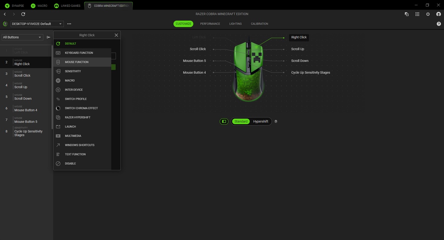Screen dimensions: 444x240
Task: Switch to Hypershift mode
Action: point(260,122)
